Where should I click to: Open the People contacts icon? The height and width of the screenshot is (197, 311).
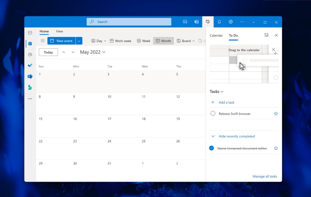30,54
